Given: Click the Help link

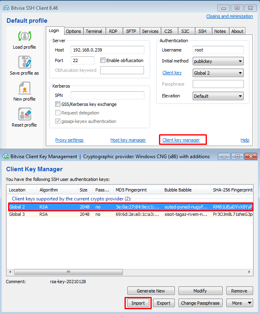Looking at the screenshot, I should (245, 140).
